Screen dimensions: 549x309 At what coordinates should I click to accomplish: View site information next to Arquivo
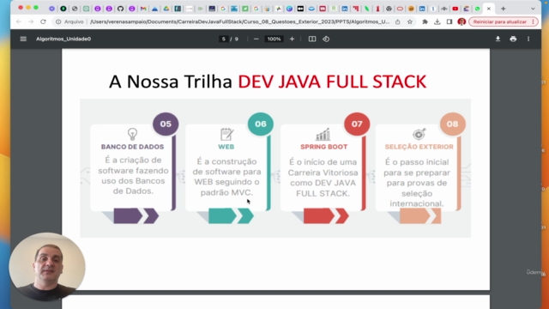(58, 21)
